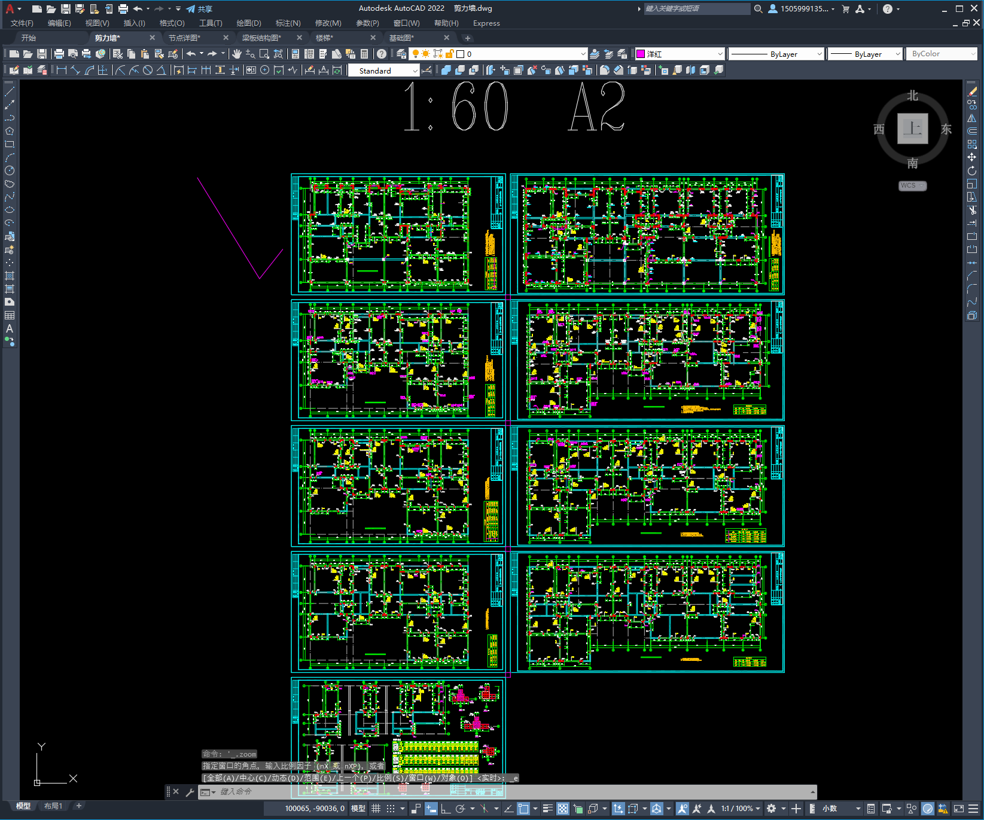This screenshot has width=984, height=820.
Task: Select the Move tool in modify toolbar
Action: (972, 157)
